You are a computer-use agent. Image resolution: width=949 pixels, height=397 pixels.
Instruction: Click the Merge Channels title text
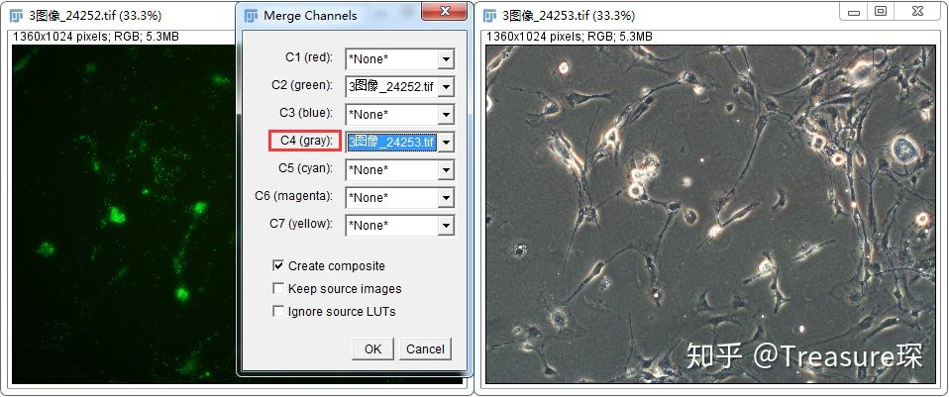(310, 16)
